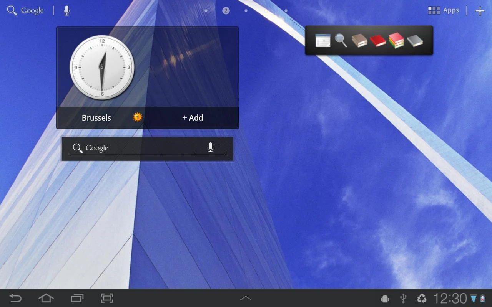This screenshot has height=307, width=492.
Task: Capture a screenshot with the system bar button
Action: 107,298
